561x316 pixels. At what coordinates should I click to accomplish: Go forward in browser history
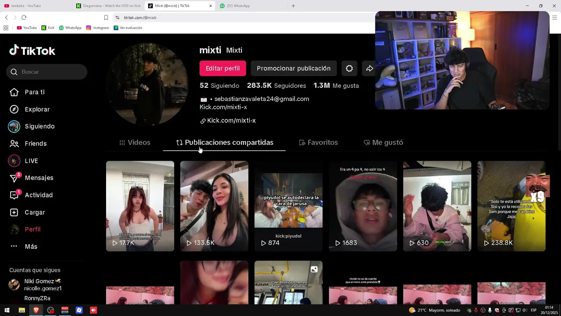[15, 18]
